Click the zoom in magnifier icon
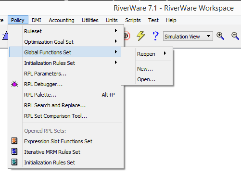Screen dimensions: 241x175 (x=220, y=36)
